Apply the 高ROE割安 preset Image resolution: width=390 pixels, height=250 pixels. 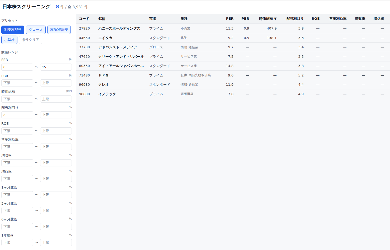pyautogui.click(x=59, y=30)
